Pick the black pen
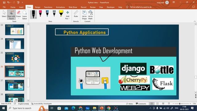Image resolution: width=197 pixels, height=111 pixels. point(33,14)
